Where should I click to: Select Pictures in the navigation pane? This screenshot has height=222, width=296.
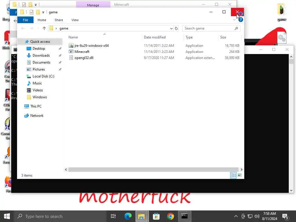coord(39,69)
